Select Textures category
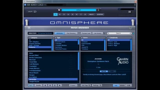160x90 pixels. click(40, 47)
